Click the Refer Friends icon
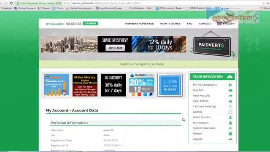The image size is (270, 152). pyautogui.click(x=230, y=117)
